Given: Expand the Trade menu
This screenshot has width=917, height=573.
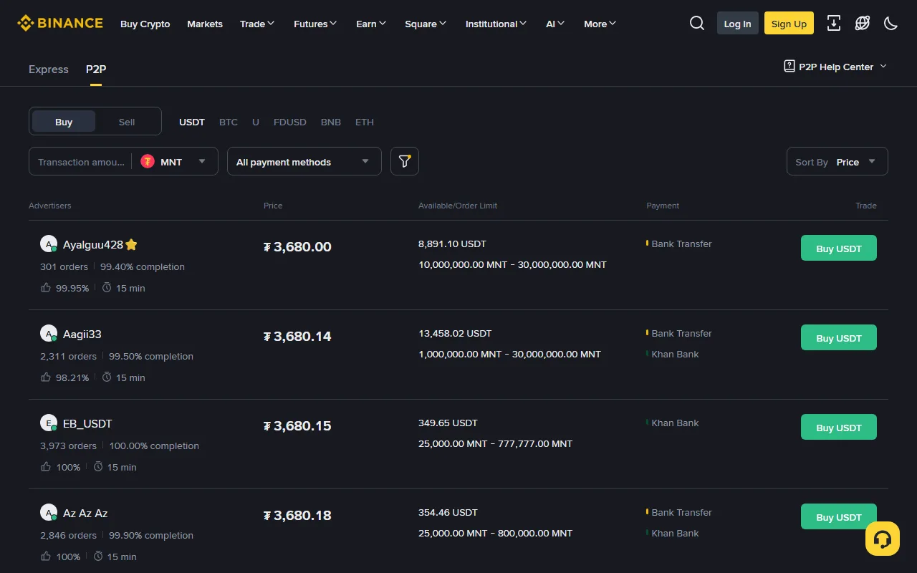Looking at the screenshot, I should [257, 24].
